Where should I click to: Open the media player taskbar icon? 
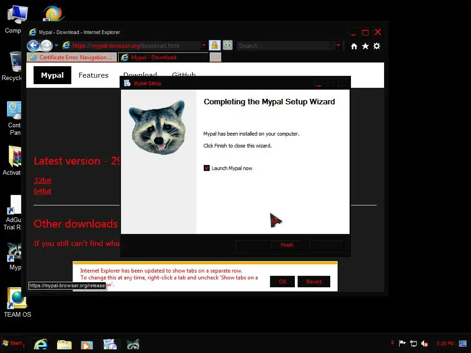click(86, 345)
